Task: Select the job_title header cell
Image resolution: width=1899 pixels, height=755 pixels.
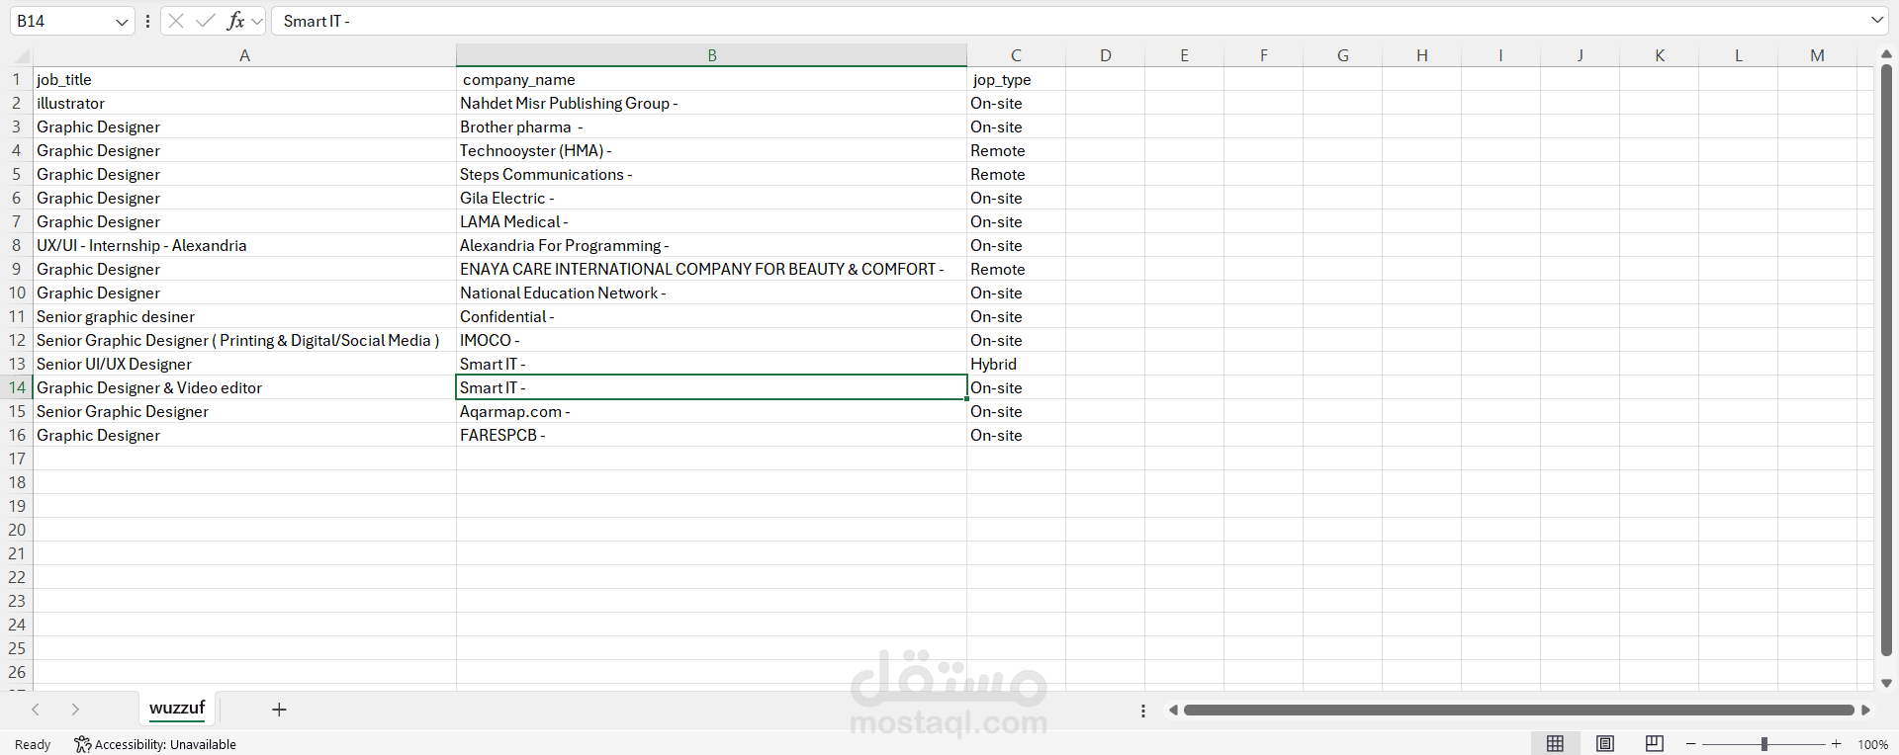Action: 244,79
